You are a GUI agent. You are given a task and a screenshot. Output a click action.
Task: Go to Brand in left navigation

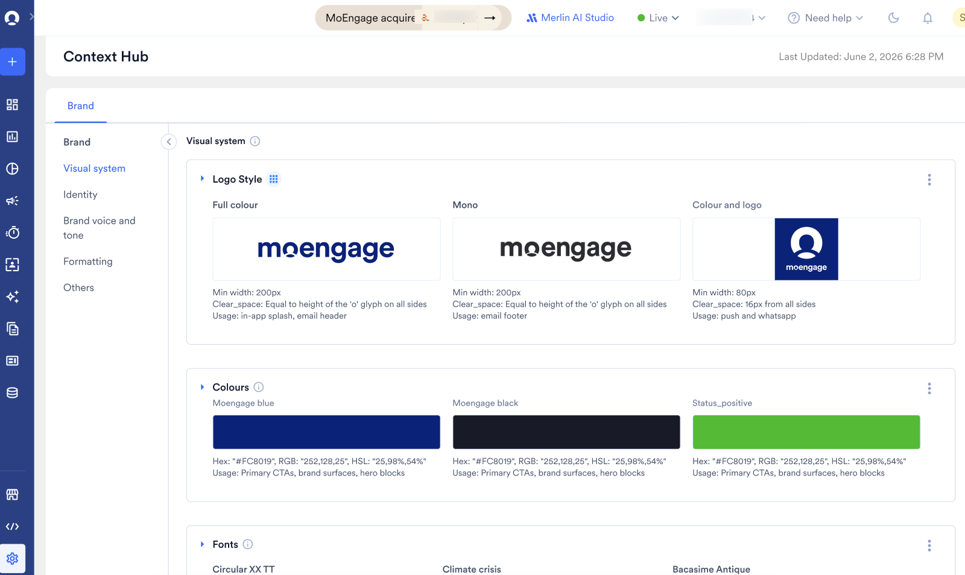point(77,142)
